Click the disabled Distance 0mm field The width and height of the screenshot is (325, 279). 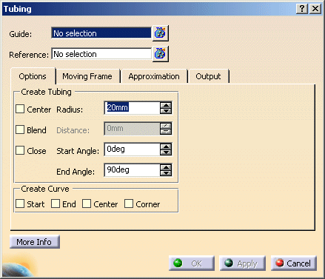[x=133, y=129]
